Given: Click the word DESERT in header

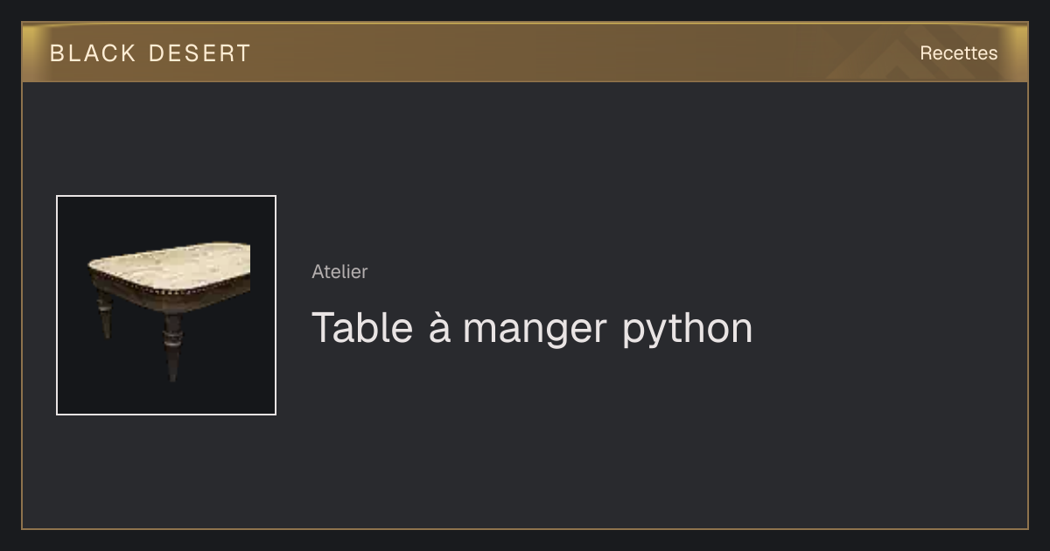Looking at the screenshot, I should pyautogui.click(x=199, y=53).
